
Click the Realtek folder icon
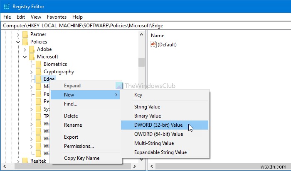pos(25,161)
